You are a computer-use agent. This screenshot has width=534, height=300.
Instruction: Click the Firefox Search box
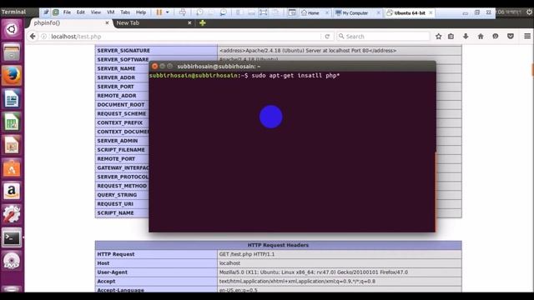(383, 37)
